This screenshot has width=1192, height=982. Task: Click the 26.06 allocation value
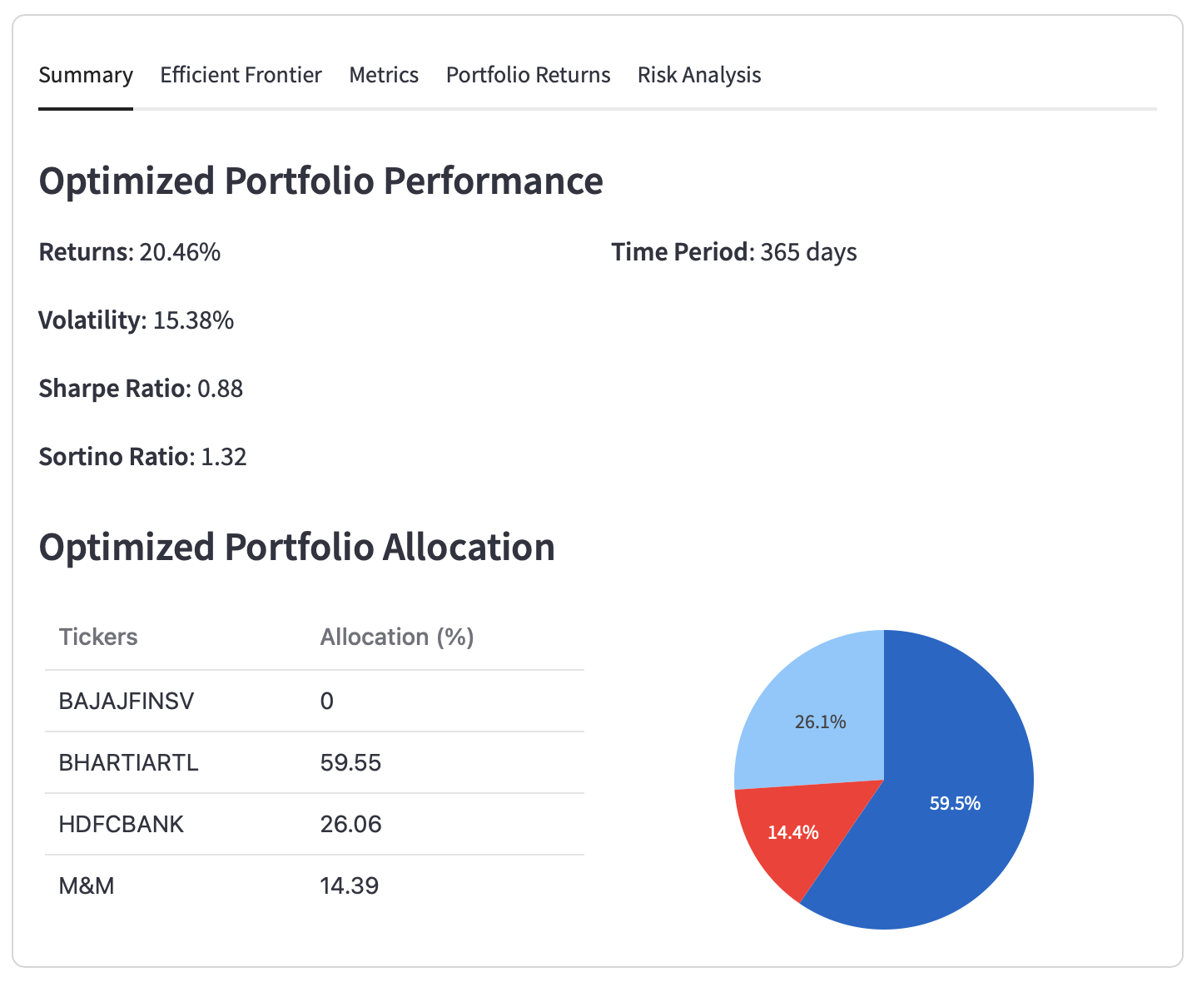(350, 825)
